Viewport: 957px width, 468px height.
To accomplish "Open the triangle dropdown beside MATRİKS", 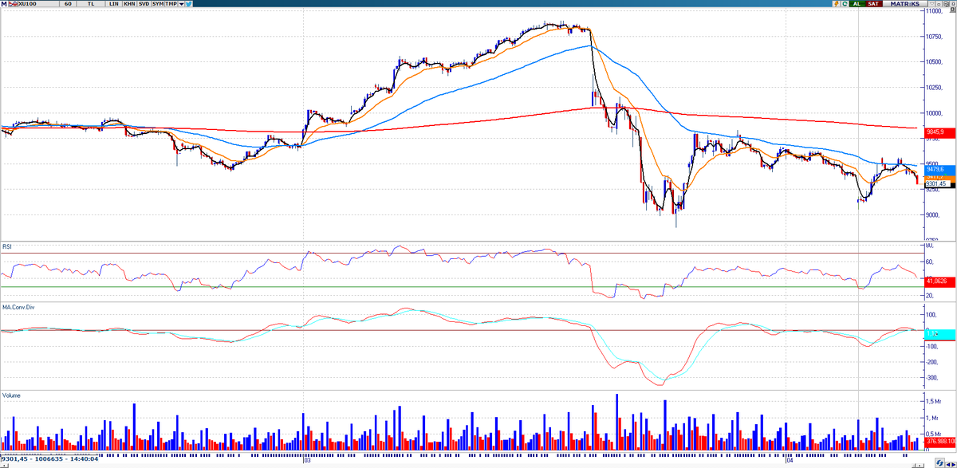I will pos(932,4).
